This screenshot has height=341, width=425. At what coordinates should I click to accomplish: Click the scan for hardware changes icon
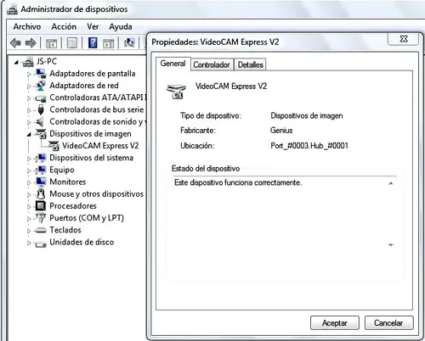click(129, 43)
